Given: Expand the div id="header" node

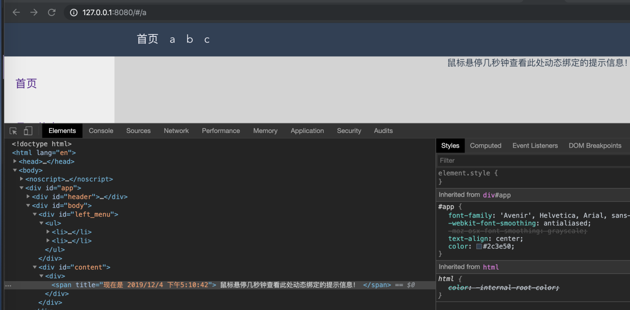Looking at the screenshot, I should (29, 196).
